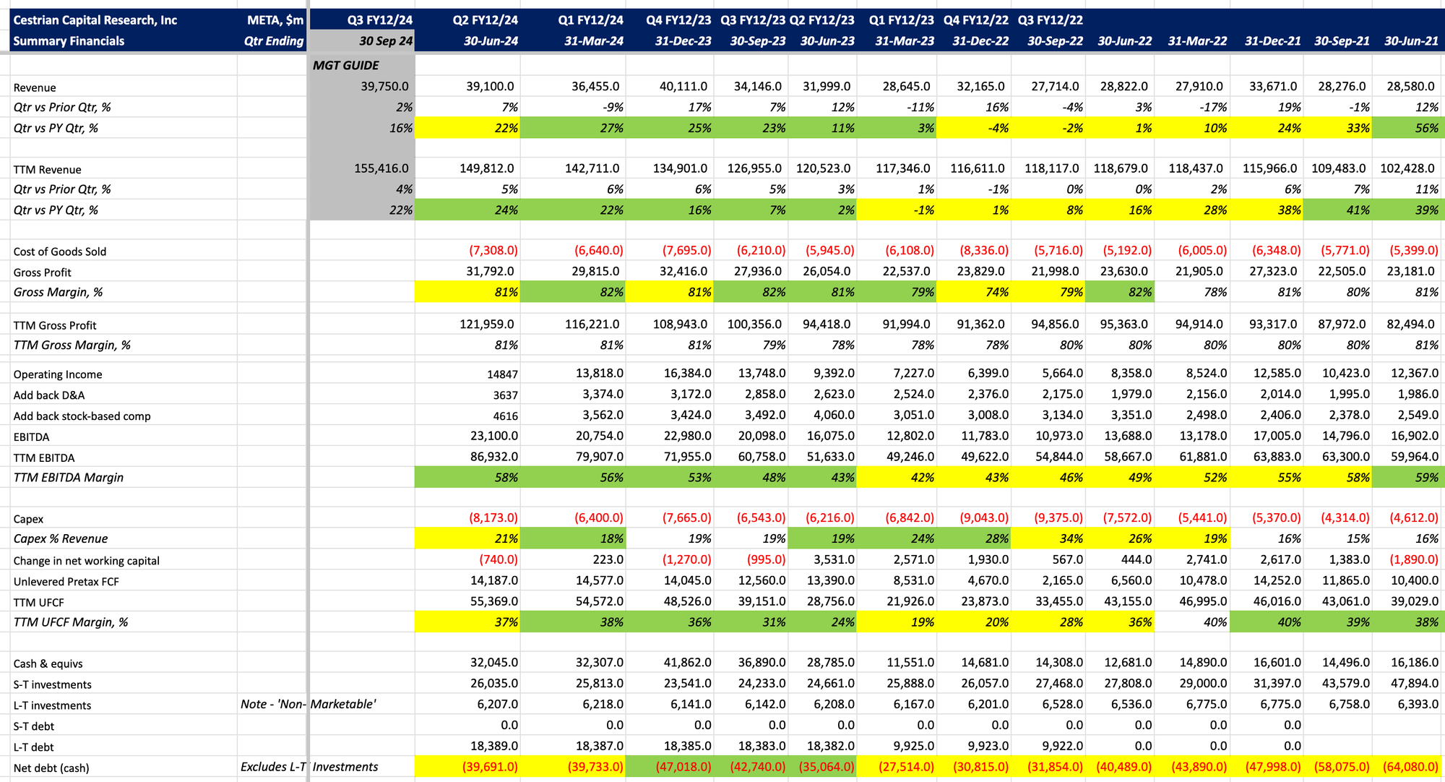Click the MGT GUIDE label cell
Image resolution: width=1445 pixels, height=782 pixels.
pos(345,65)
